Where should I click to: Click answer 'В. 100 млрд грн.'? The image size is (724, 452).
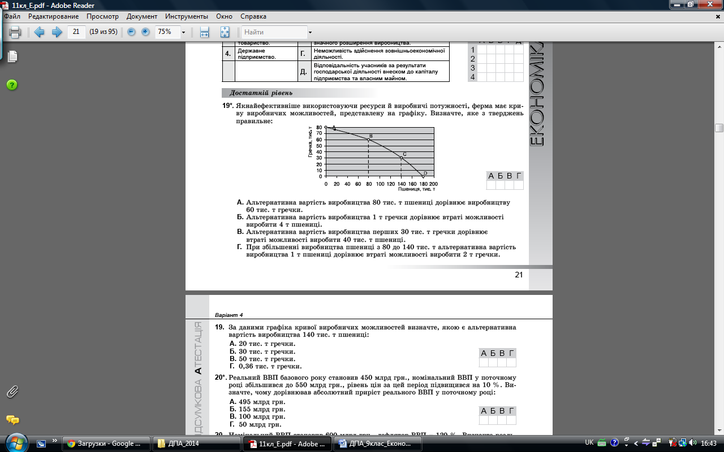[x=257, y=416]
